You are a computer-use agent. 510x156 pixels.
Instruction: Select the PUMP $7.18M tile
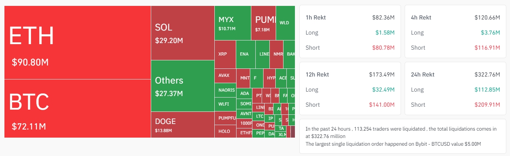[263, 23]
